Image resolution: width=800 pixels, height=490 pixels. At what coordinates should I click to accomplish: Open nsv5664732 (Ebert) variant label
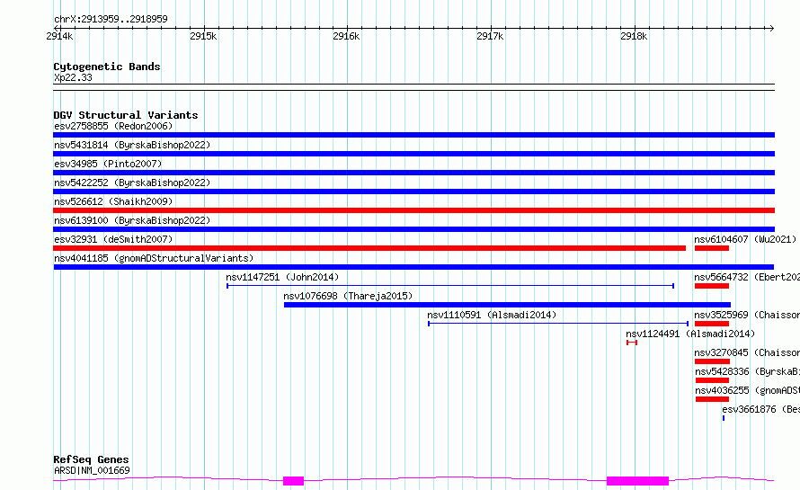tap(747, 277)
